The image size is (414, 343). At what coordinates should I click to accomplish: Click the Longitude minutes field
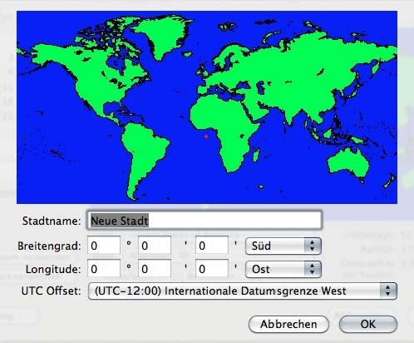coord(155,268)
